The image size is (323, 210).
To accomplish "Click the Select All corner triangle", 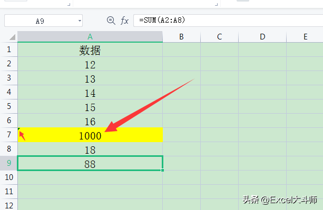I will 12,37.
